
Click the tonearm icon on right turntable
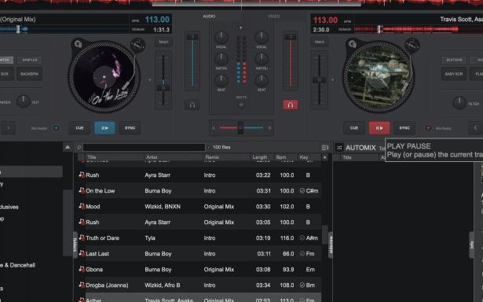(x=412, y=46)
